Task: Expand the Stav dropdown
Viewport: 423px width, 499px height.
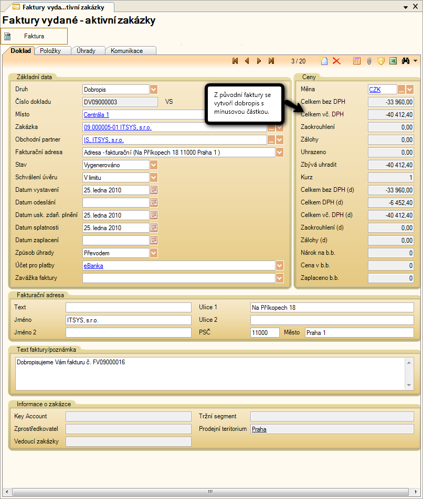Action: pos(154,165)
